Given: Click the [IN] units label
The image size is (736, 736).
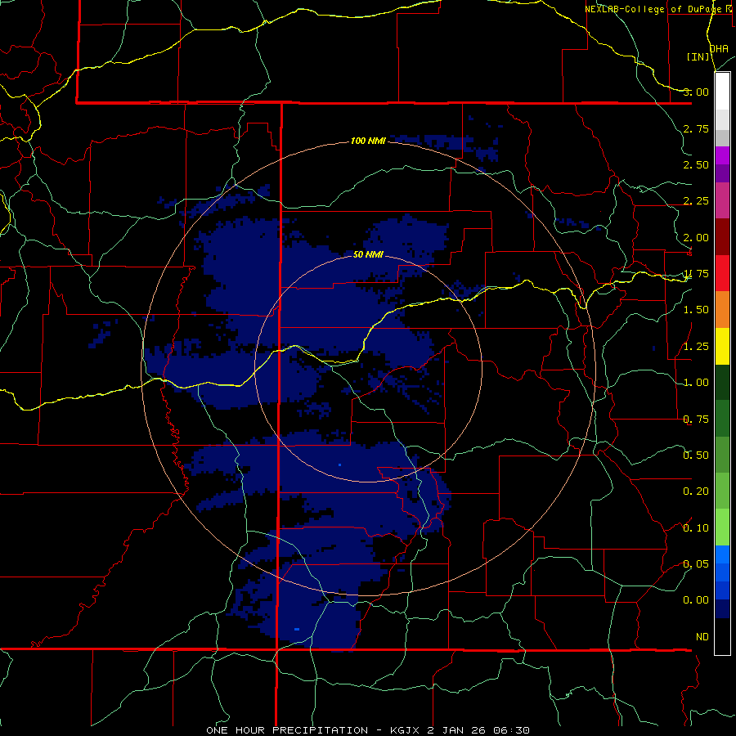Looking at the screenshot, I should [698, 56].
